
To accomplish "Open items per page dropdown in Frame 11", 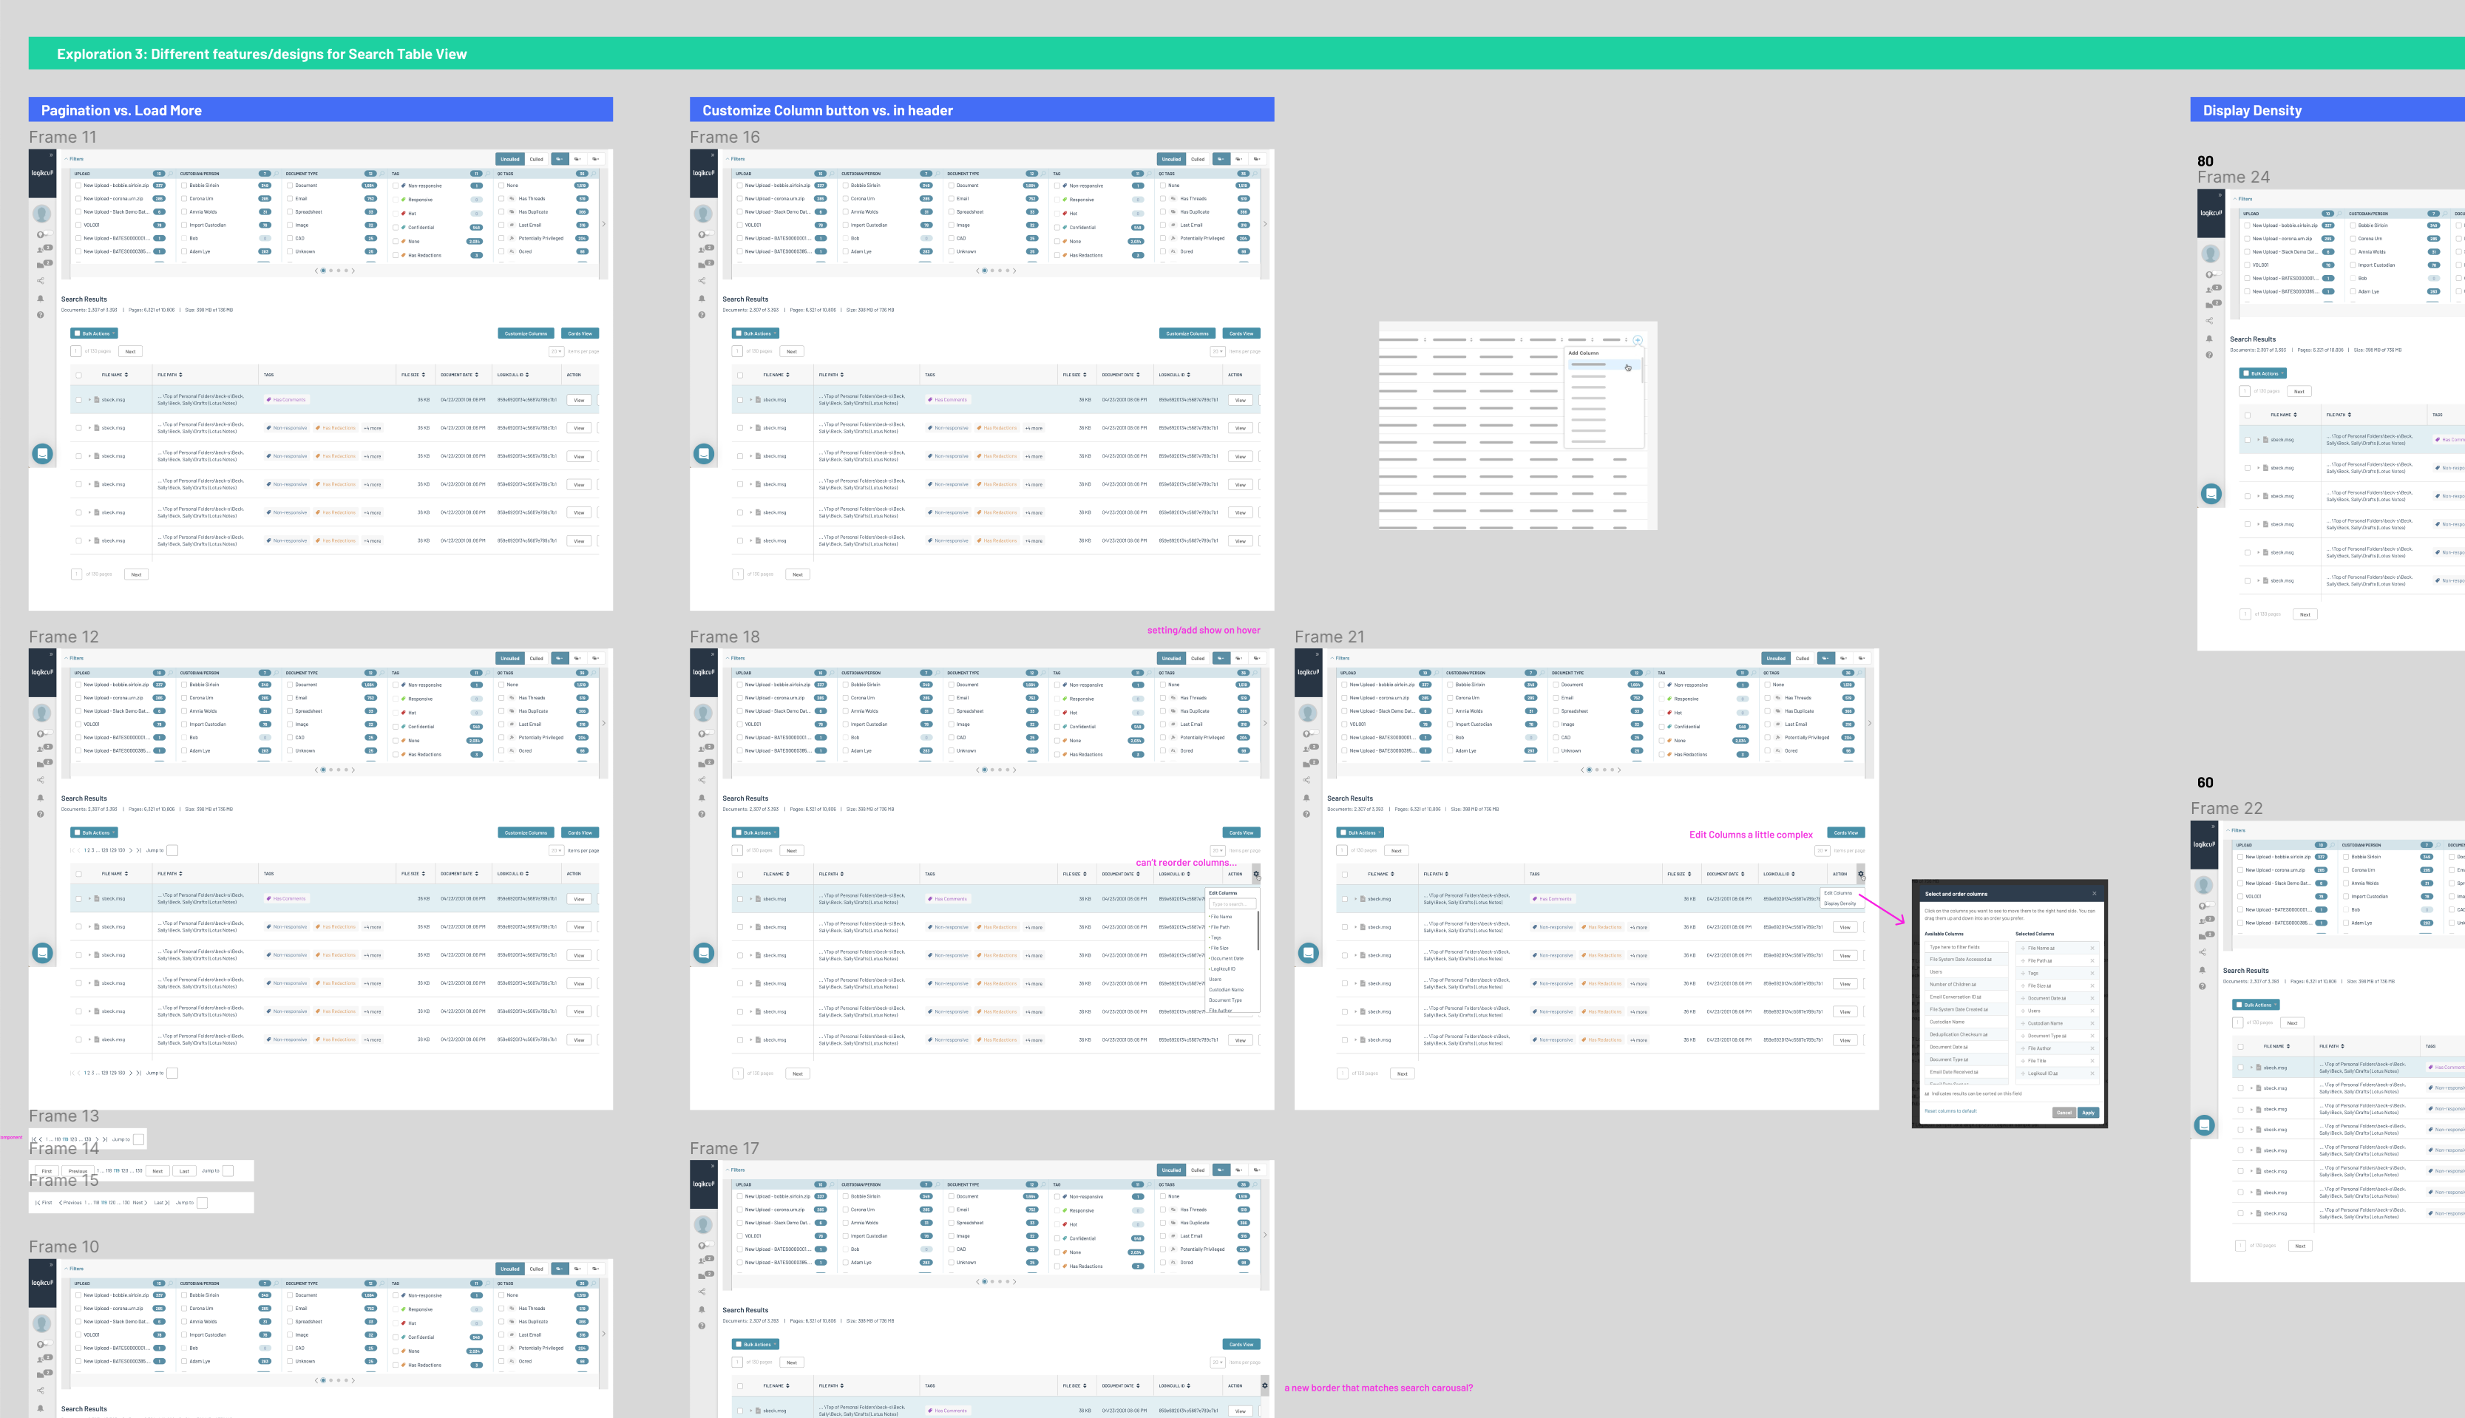I will 556,352.
